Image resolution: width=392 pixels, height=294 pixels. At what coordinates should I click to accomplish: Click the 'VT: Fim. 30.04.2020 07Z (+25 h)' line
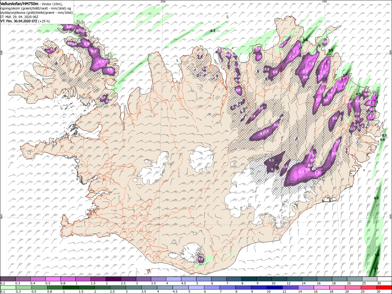coord(25,21)
